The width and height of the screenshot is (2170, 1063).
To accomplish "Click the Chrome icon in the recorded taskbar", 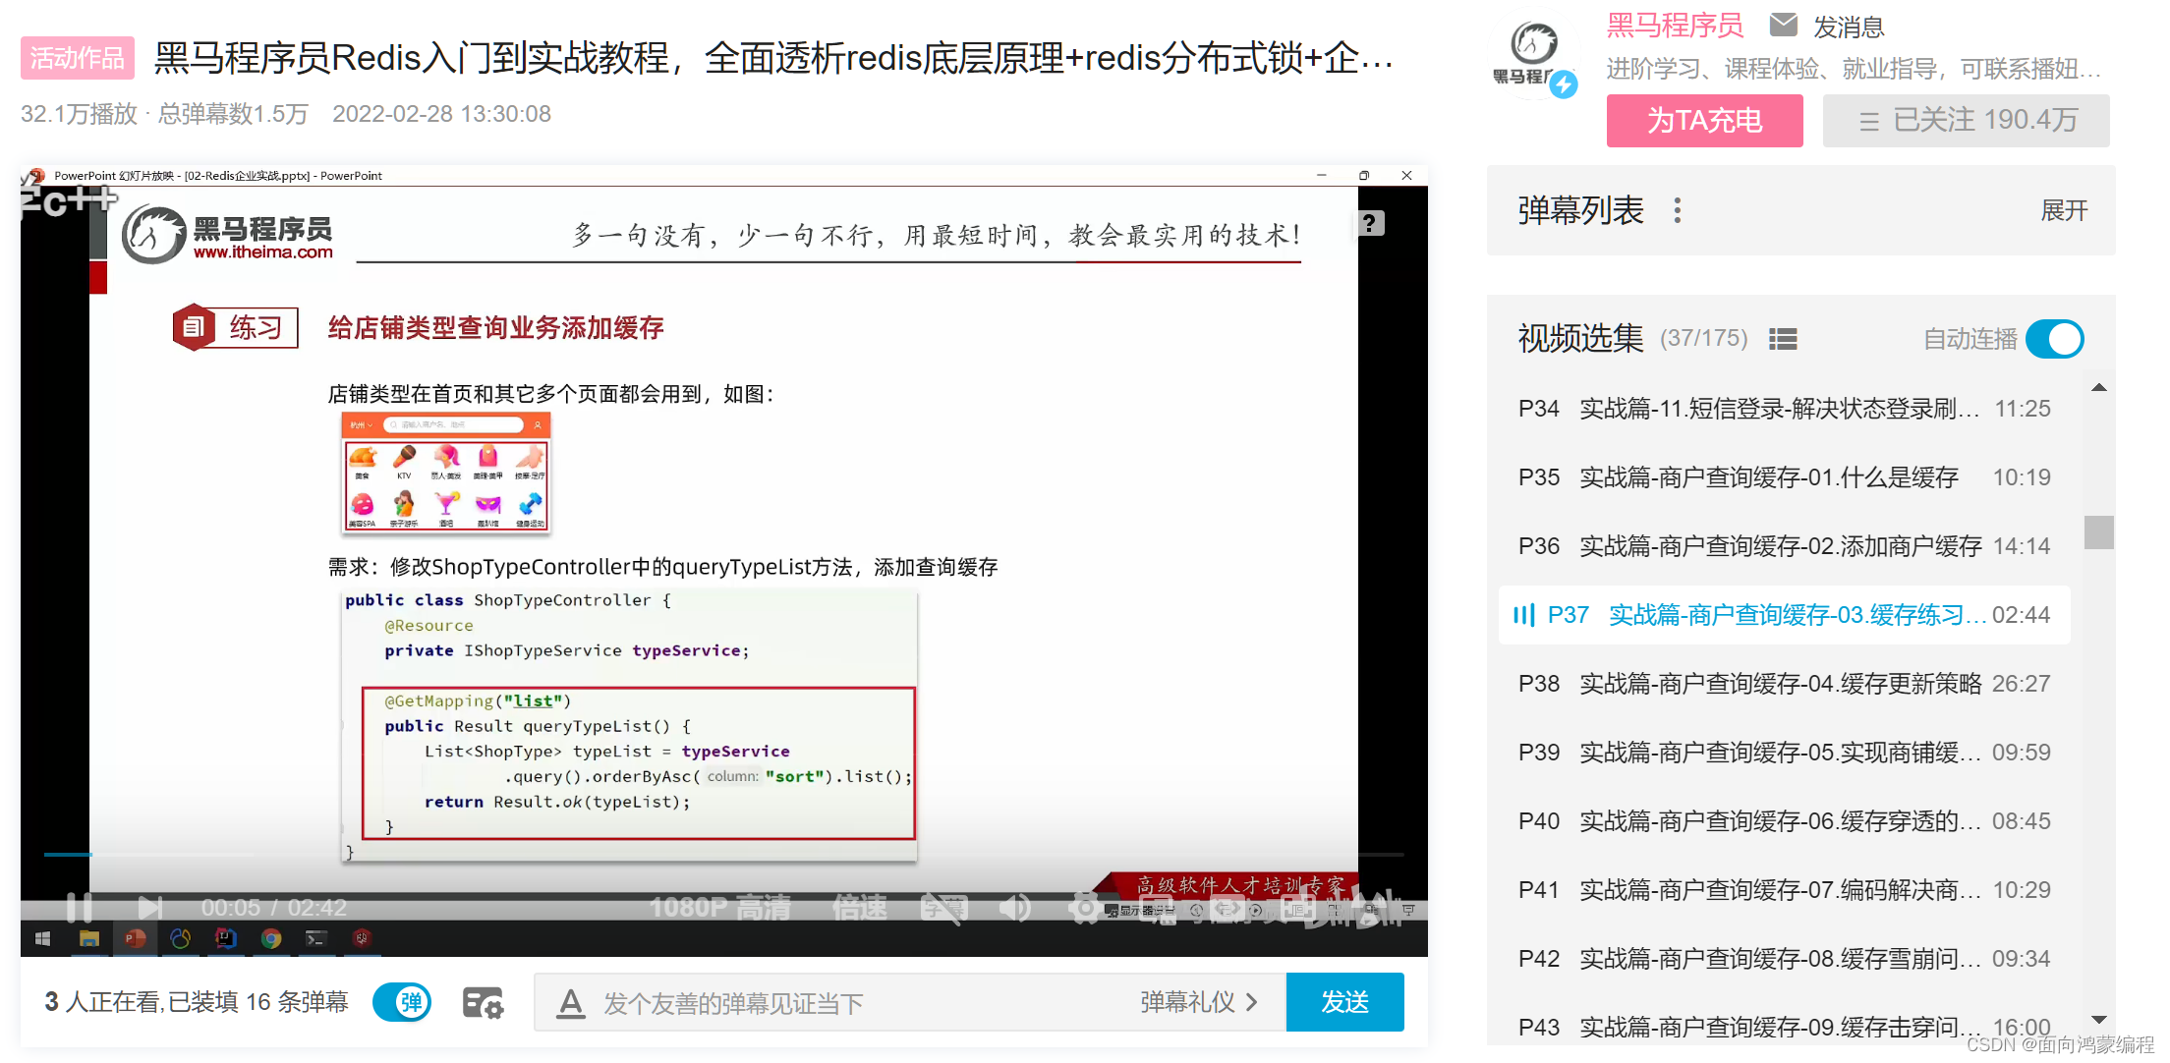I will click(270, 939).
